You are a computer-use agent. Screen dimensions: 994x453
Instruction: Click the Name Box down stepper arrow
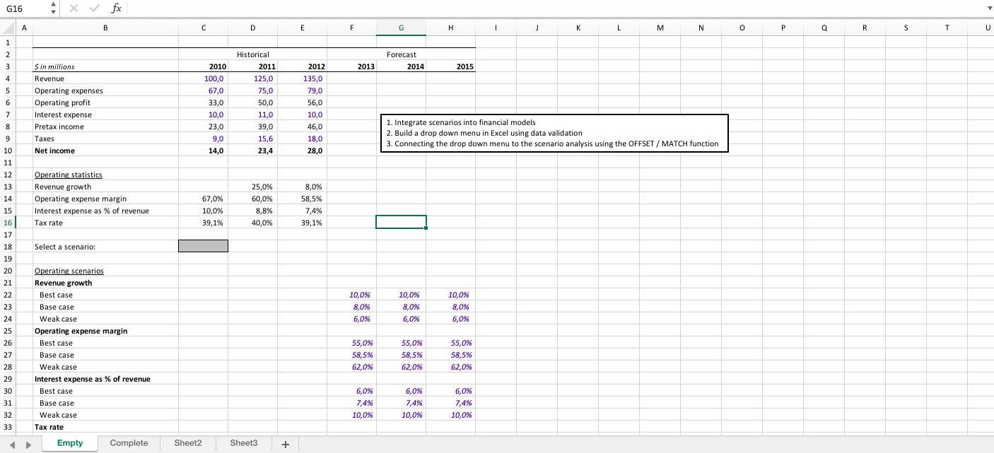(52, 12)
